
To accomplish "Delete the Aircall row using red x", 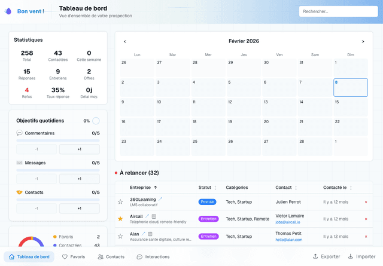I will click(366, 219).
